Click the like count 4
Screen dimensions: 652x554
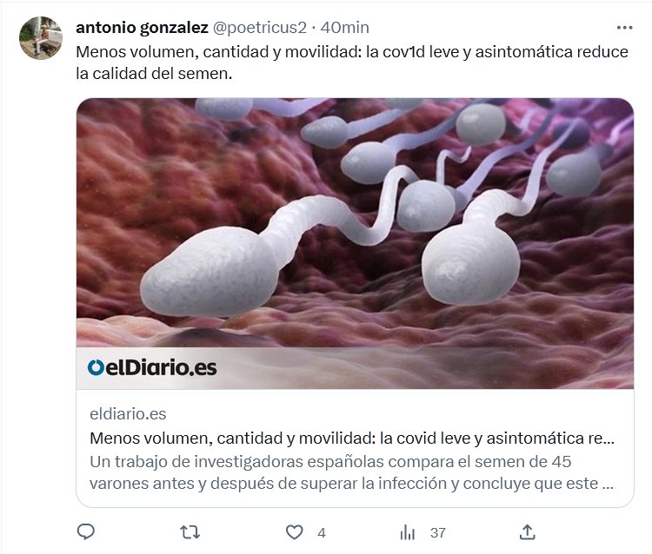pyautogui.click(x=322, y=533)
